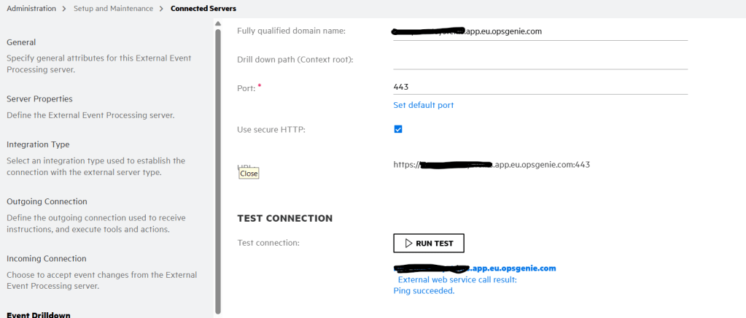Image resolution: width=746 pixels, height=318 pixels.
Task: Go to Setup and Maintenance breadcrumb
Action: [x=113, y=9]
